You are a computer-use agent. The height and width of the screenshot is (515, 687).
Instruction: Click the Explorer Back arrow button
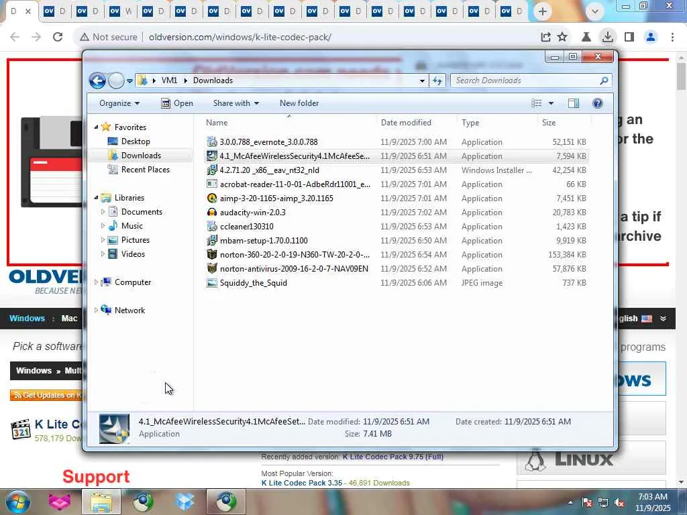[97, 80]
